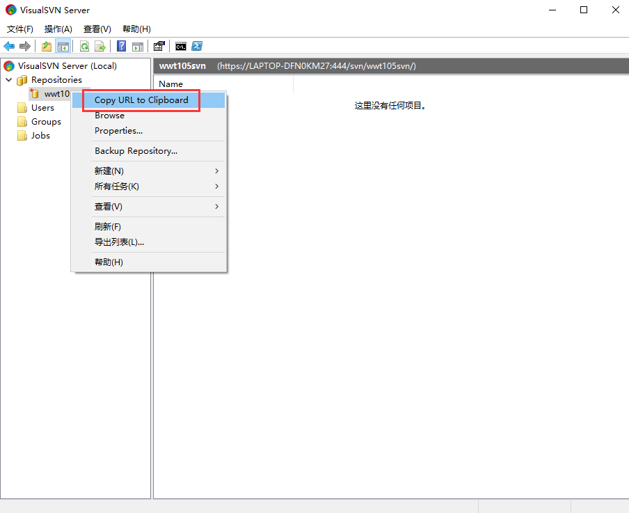The width and height of the screenshot is (629, 513).
Task: Choose Copy URL to Clipboard
Action: click(x=141, y=100)
